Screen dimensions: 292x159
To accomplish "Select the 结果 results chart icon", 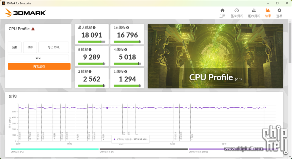I will [268, 10].
